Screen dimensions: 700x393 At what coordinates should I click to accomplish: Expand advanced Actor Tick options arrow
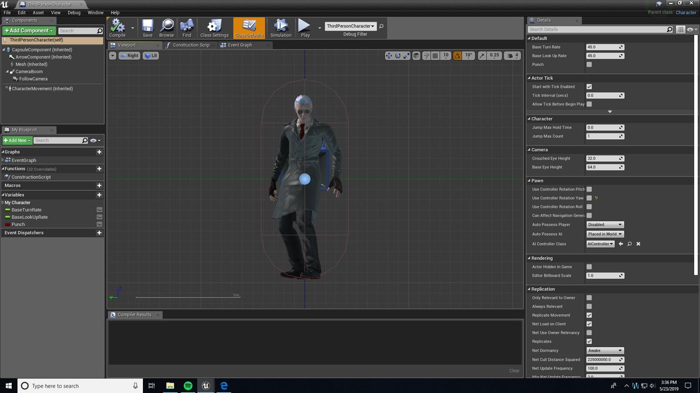point(610,111)
